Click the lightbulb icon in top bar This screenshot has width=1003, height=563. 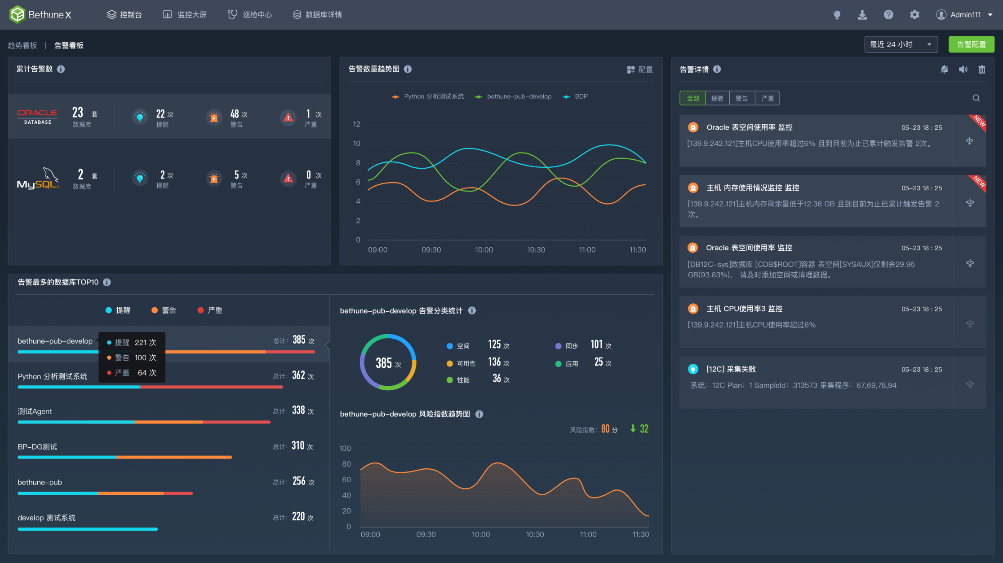tap(837, 15)
